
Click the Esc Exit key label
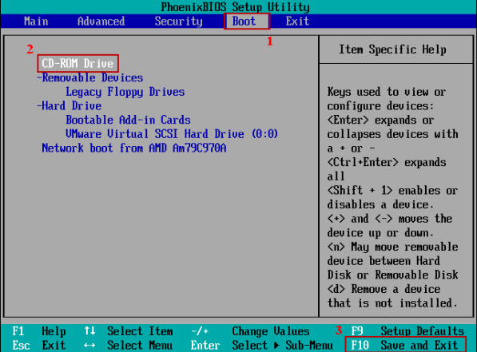pos(38,345)
